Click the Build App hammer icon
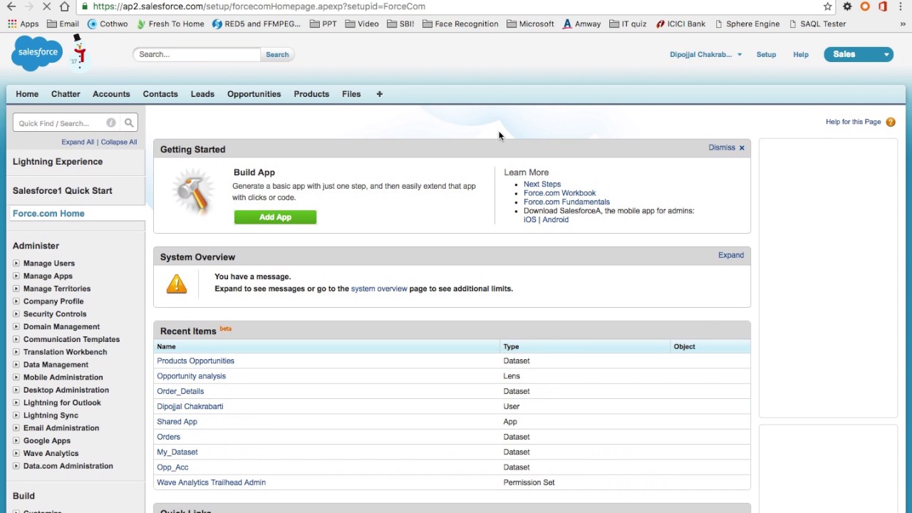Screen dimensions: 912x513 click(x=192, y=191)
